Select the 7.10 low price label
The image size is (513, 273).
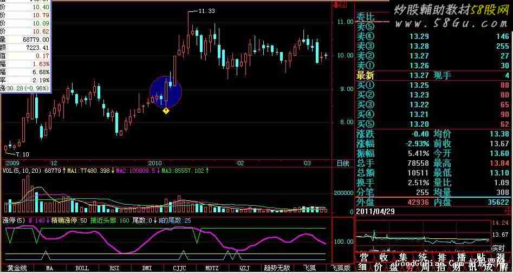23,154
